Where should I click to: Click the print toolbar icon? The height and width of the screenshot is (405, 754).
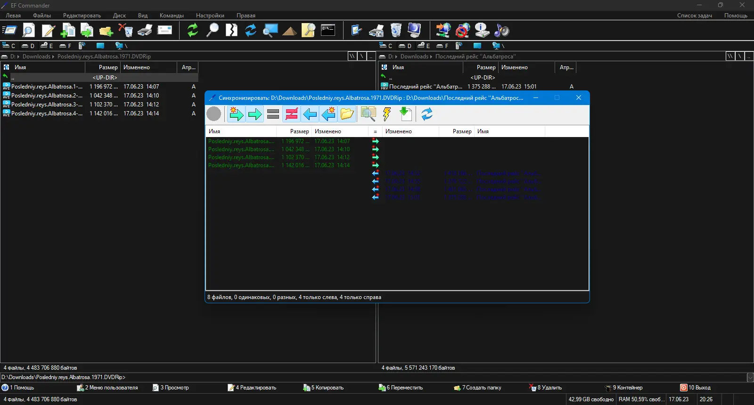(145, 31)
